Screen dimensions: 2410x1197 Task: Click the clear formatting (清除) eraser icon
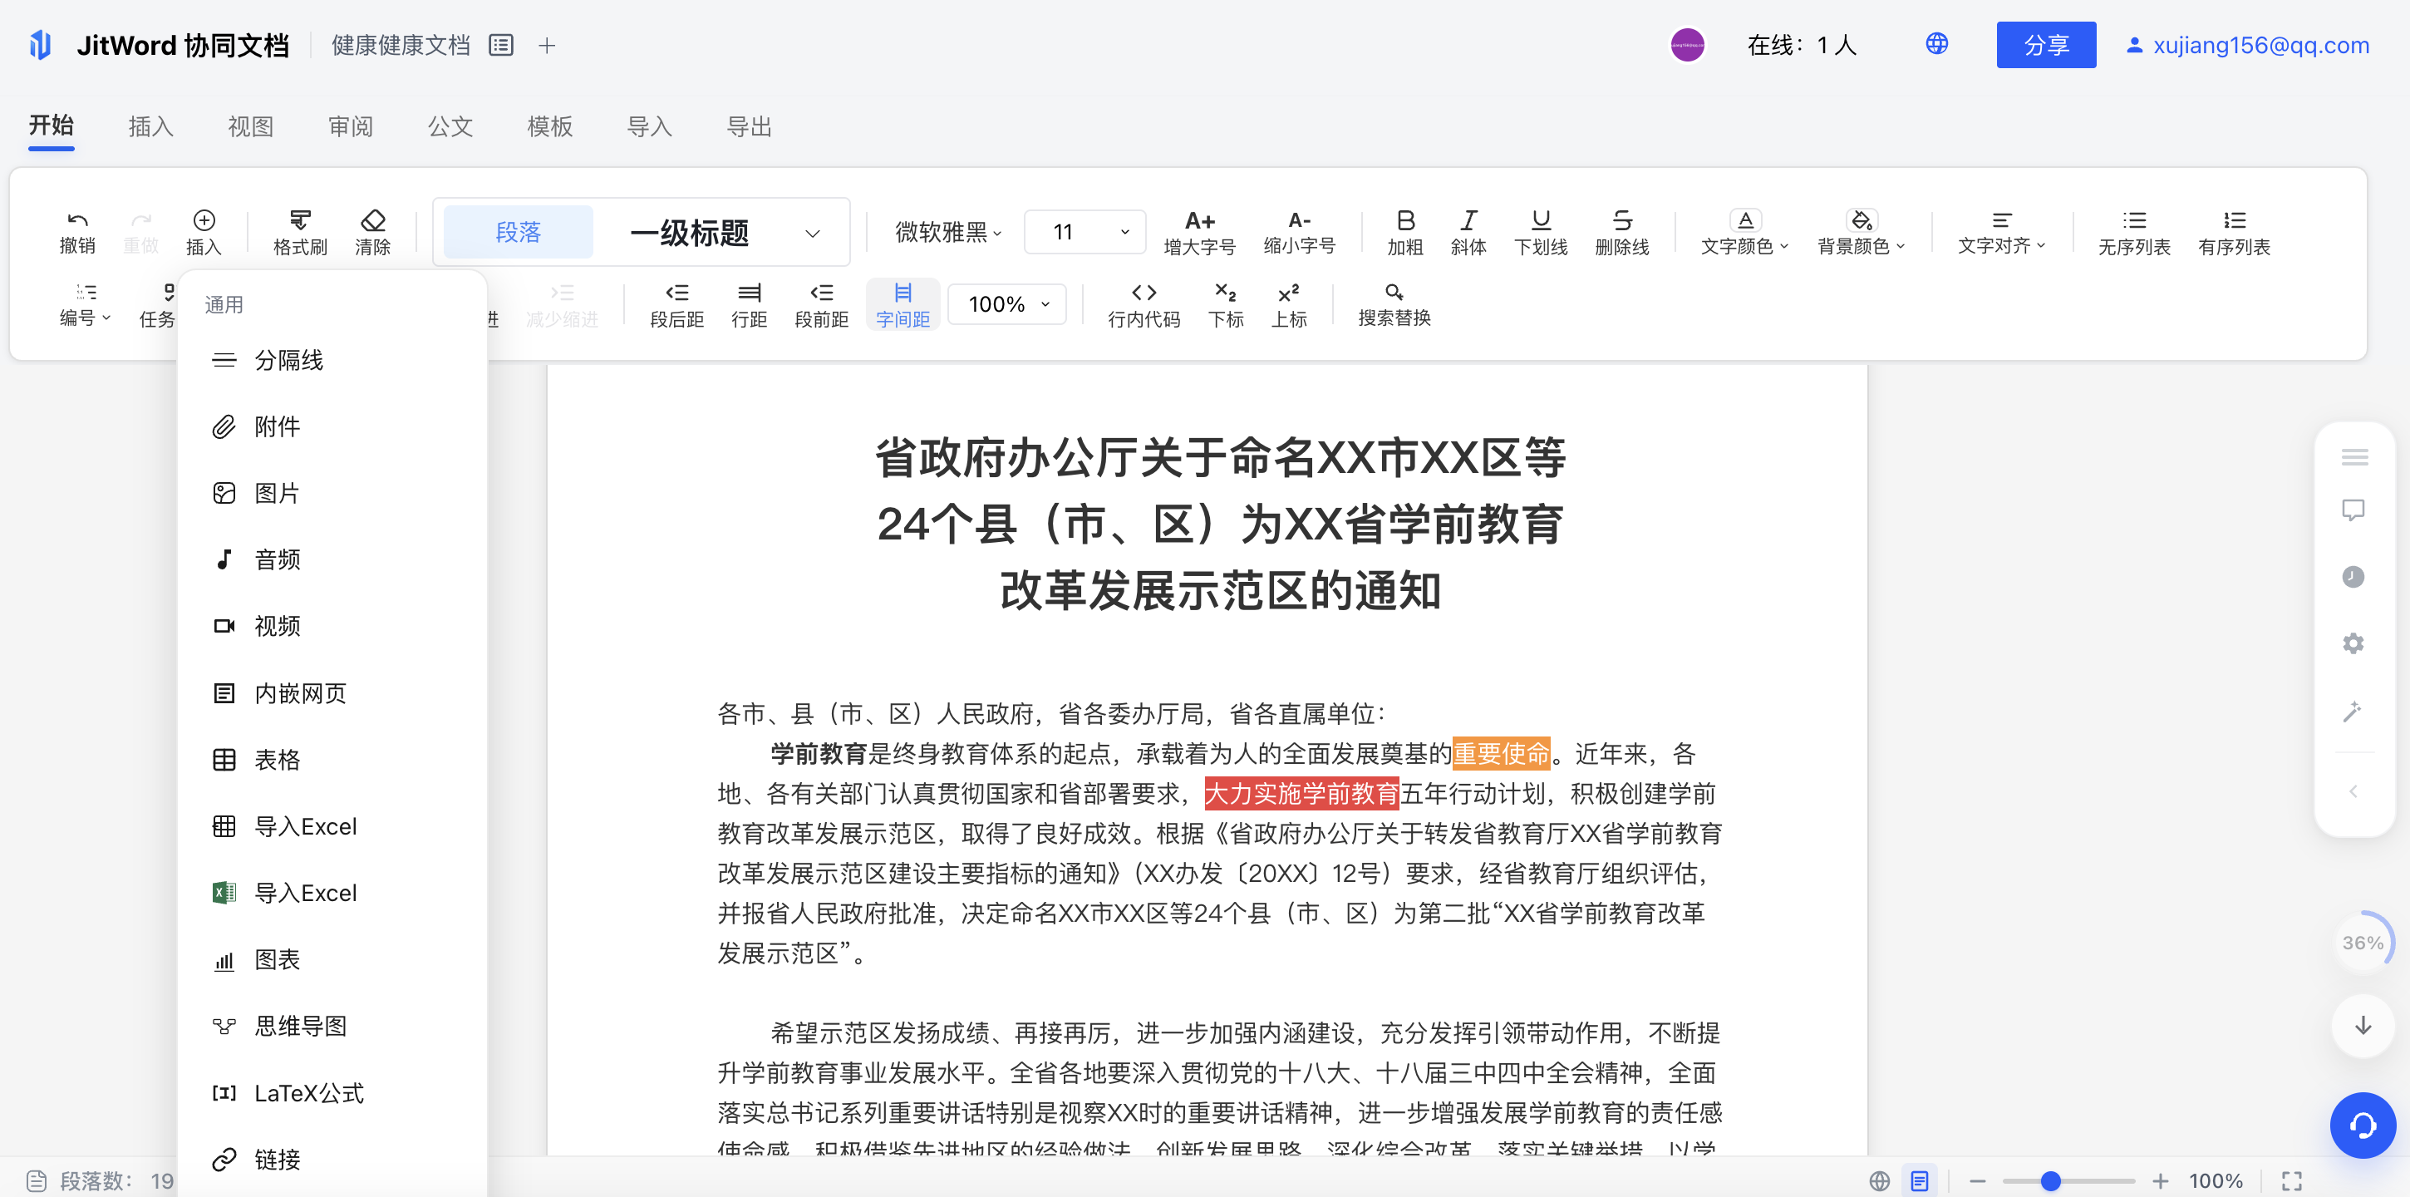click(x=372, y=222)
